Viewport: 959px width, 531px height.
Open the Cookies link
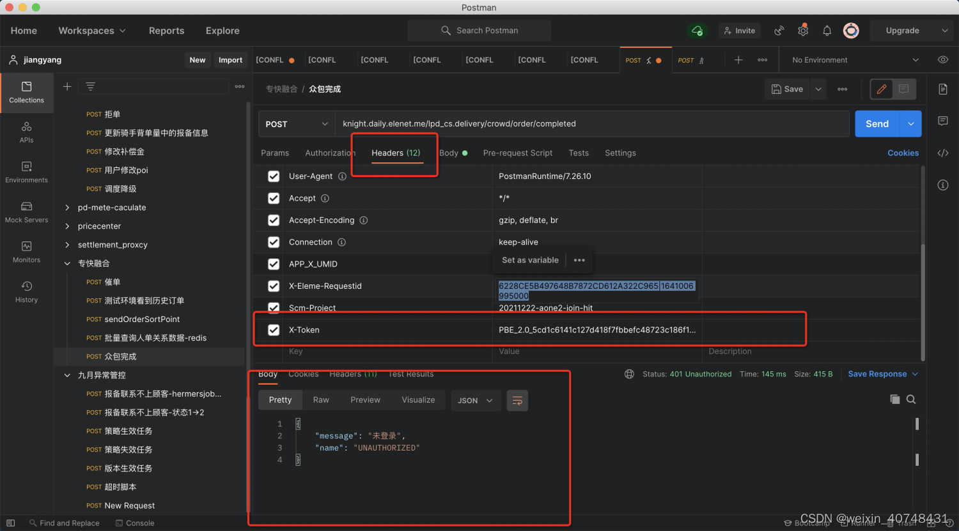click(903, 153)
